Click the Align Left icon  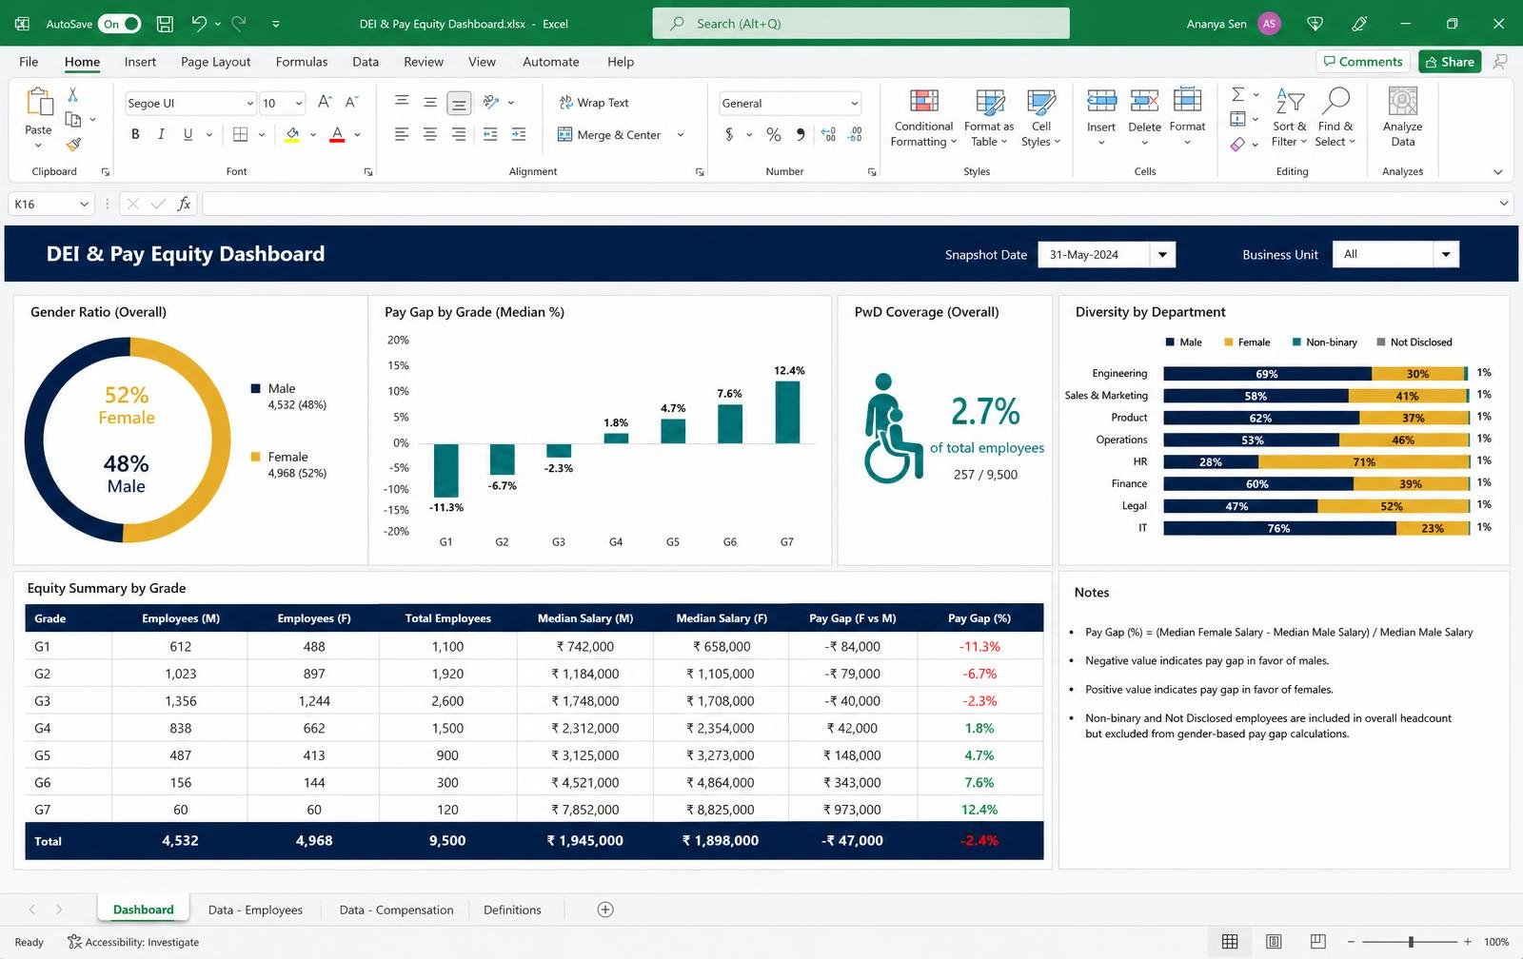click(402, 134)
